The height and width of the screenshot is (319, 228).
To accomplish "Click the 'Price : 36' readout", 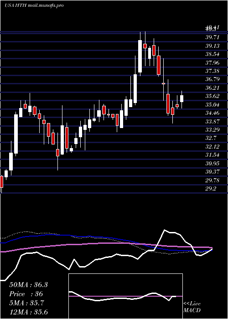I will pos(26,294).
